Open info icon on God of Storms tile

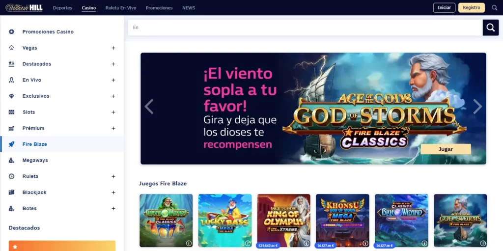tap(483, 243)
